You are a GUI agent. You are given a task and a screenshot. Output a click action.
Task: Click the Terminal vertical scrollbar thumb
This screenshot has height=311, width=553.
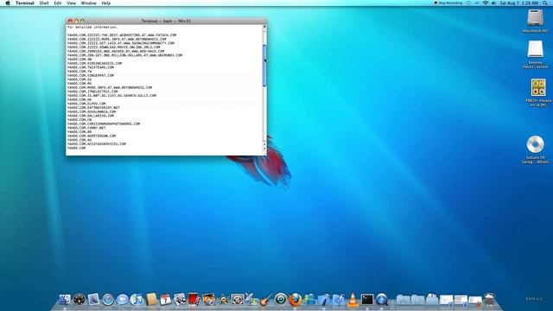[264, 66]
